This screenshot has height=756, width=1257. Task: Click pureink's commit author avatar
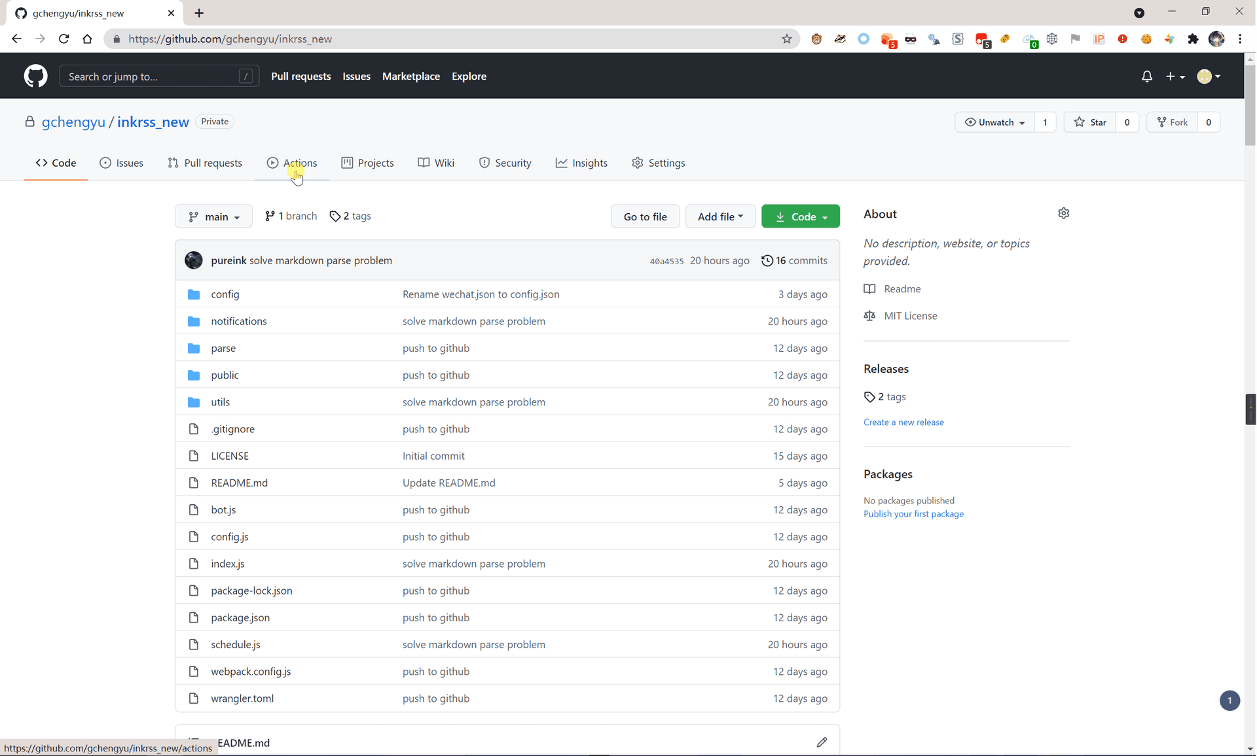pos(193,260)
